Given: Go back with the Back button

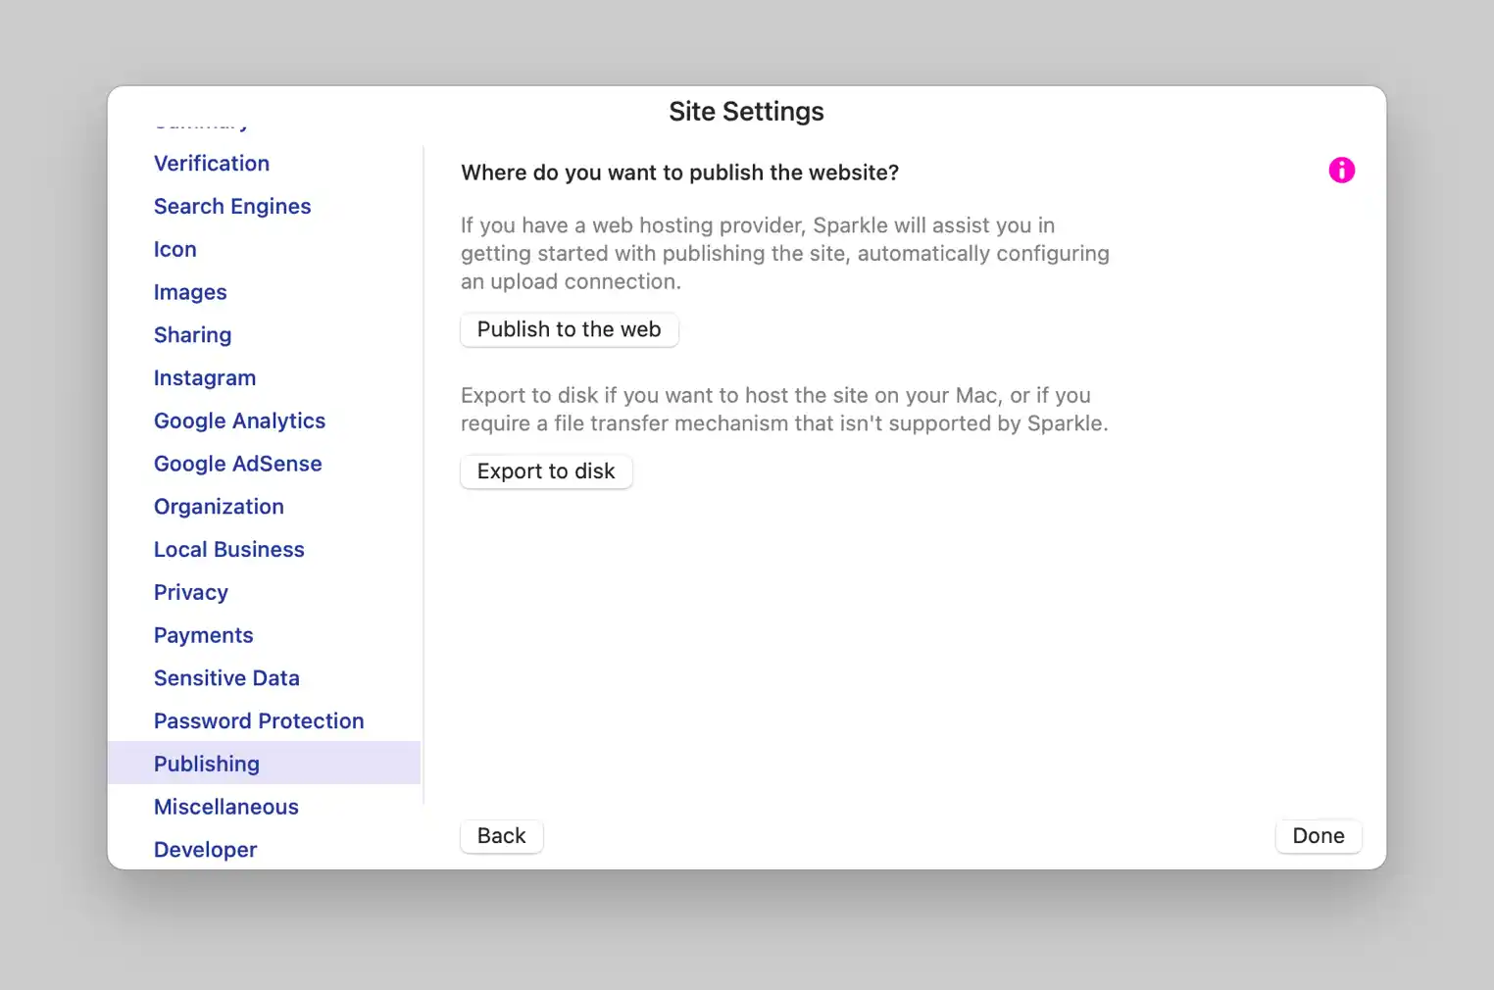Looking at the screenshot, I should pyautogui.click(x=501, y=836).
